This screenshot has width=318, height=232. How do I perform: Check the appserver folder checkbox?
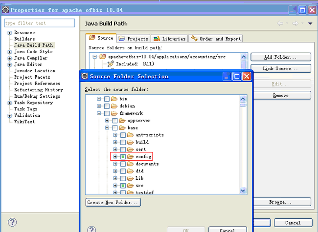[x=115, y=121]
